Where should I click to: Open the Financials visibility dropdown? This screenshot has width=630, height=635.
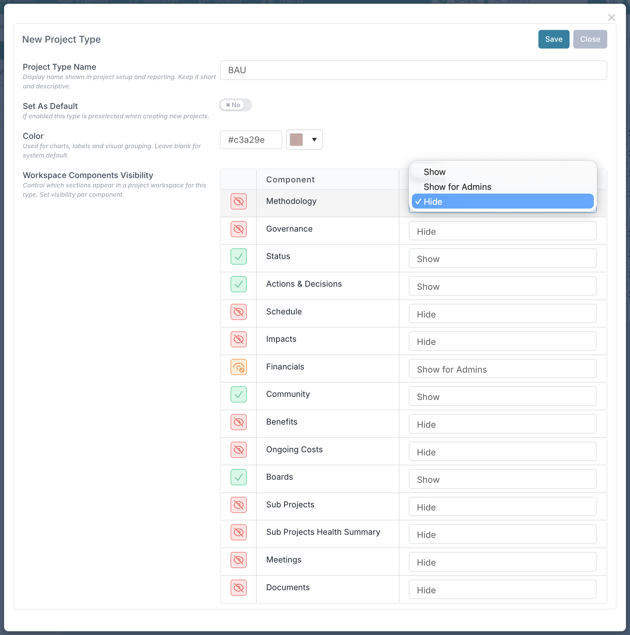[x=502, y=369]
